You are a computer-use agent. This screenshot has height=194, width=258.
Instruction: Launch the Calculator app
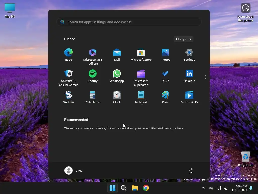coord(93,97)
